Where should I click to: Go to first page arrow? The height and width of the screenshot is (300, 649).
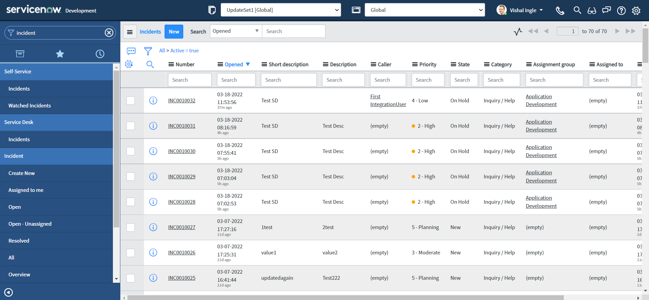[533, 31]
